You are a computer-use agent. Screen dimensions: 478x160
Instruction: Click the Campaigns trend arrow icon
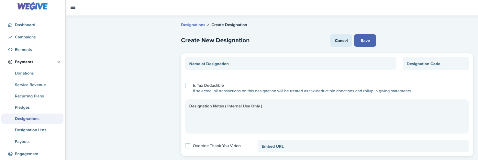pyautogui.click(x=10, y=37)
